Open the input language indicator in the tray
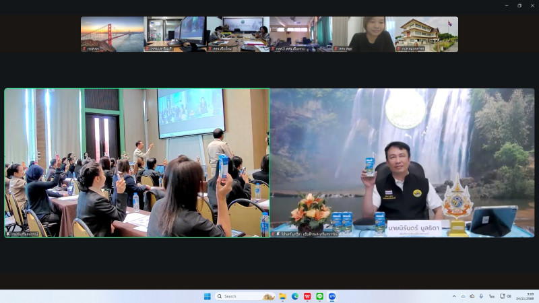Viewport: 539px width, 303px height. pos(492,296)
